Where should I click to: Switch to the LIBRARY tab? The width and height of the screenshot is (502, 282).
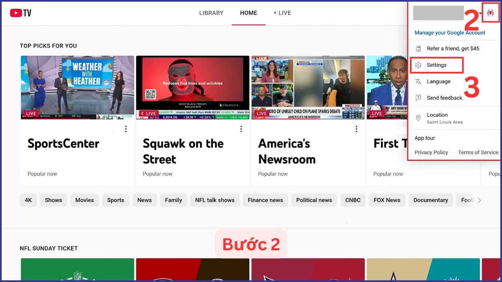(211, 13)
